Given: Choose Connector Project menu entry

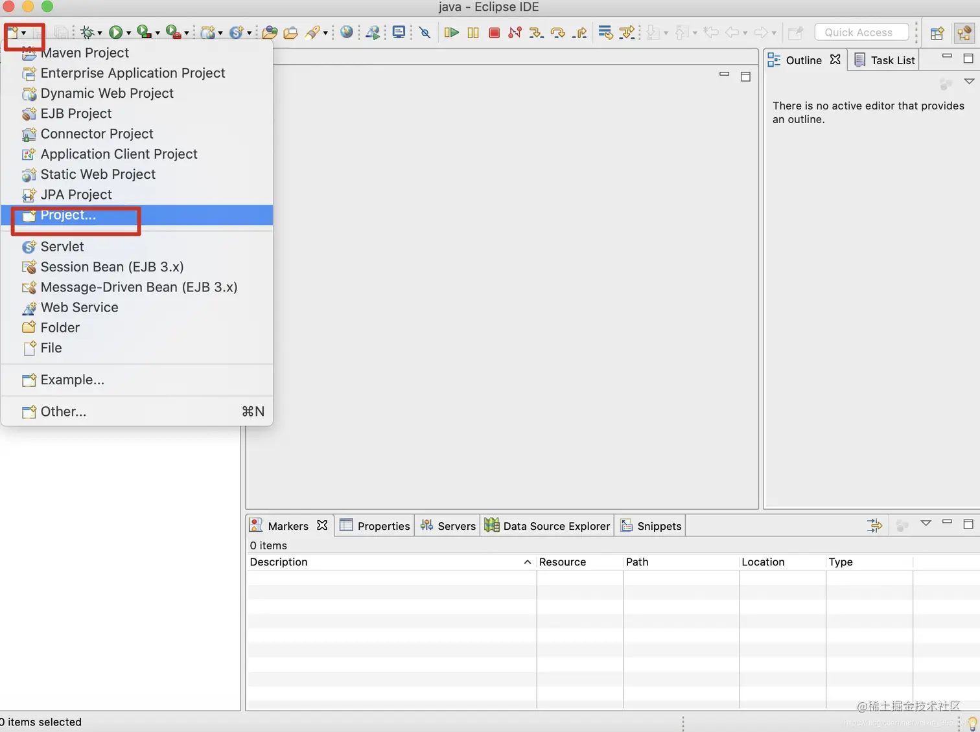Looking at the screenshot, I should click(x=137, y=134).
